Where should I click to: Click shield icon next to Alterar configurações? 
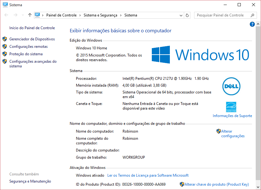219,131
